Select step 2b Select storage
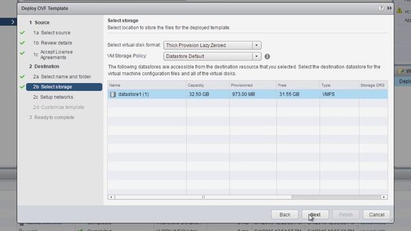411x231 pixels. point(64,87)
